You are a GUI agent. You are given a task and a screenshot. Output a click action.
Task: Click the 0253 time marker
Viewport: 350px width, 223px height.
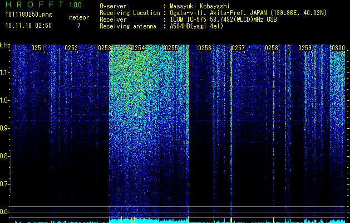105,48
